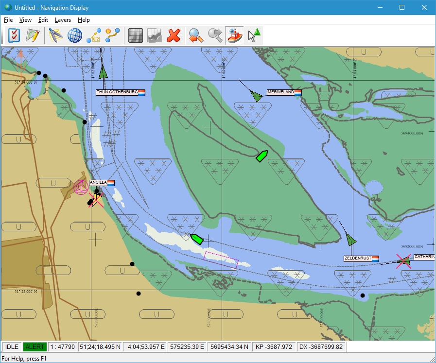This screenshot has height=363, width=436.
Task: Open the File menu
Action: 8,20
